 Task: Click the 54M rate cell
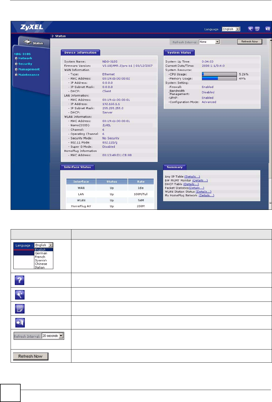141,200
